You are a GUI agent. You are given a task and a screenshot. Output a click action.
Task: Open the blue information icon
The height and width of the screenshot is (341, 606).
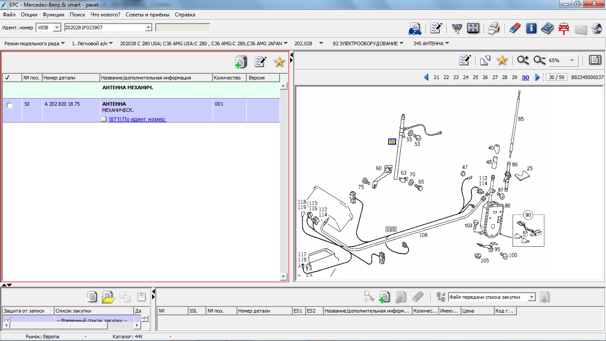click(x=531, y=29)
